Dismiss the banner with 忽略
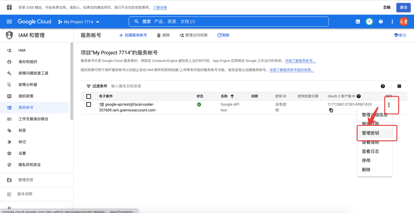 387,7
